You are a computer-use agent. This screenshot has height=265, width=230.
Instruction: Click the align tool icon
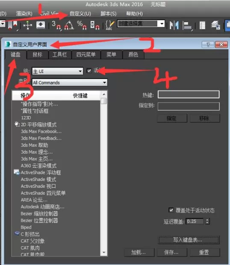pos(187,26)
